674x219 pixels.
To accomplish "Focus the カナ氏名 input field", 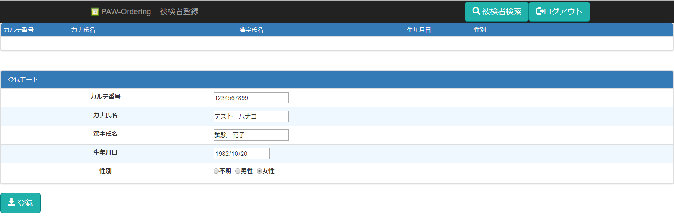I will pyautogui.click(x=251, y=116).
